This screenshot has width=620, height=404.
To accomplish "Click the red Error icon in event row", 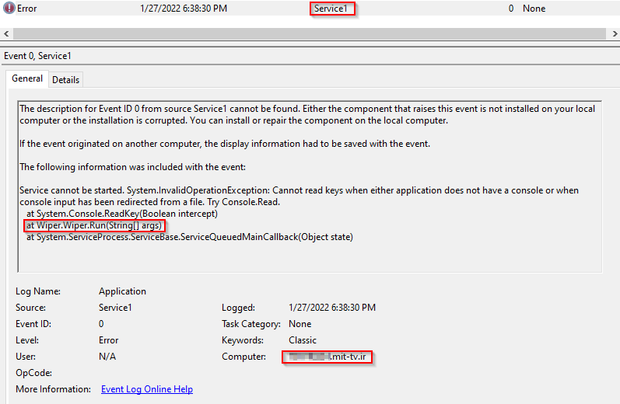I will [9, 9].
